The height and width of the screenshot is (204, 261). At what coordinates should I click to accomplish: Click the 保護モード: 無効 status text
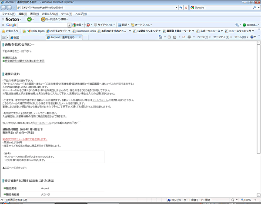pyautogui.click(x=201, y=200)
